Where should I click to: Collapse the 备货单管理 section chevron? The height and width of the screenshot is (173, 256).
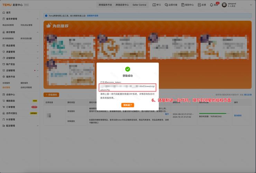coord(38,19)
